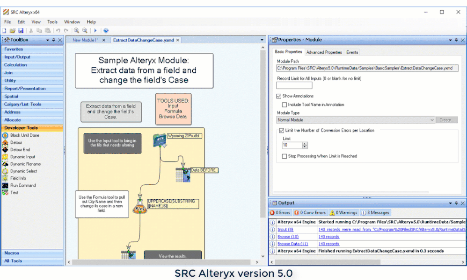467x280 pixels.
Task: Toggle the 0 Warnings filter button
Action: pyautogui.click(x=343, y=213)
